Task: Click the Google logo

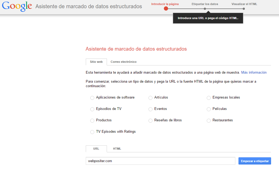Action: pyautogui.click(x=17, y=7)
